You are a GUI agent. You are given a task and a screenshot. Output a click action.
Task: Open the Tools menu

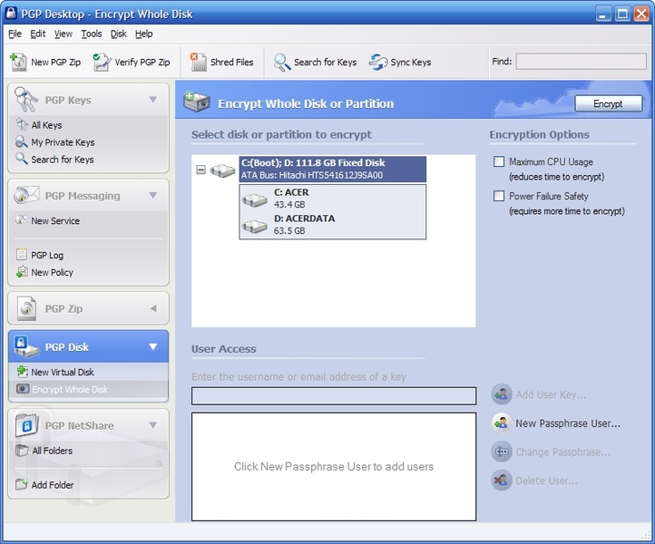click(91, 34)
